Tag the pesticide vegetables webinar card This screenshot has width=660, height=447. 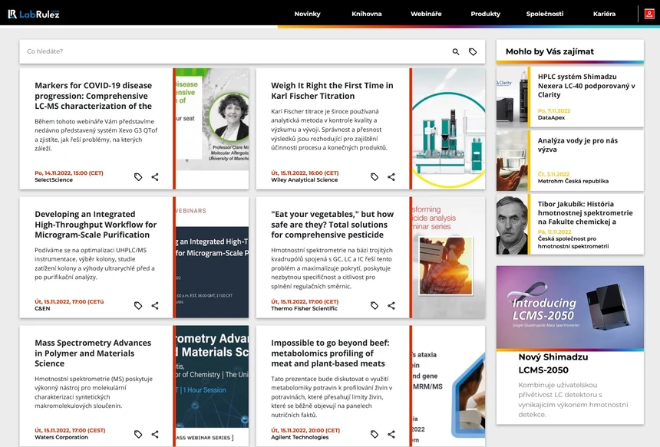375,306
